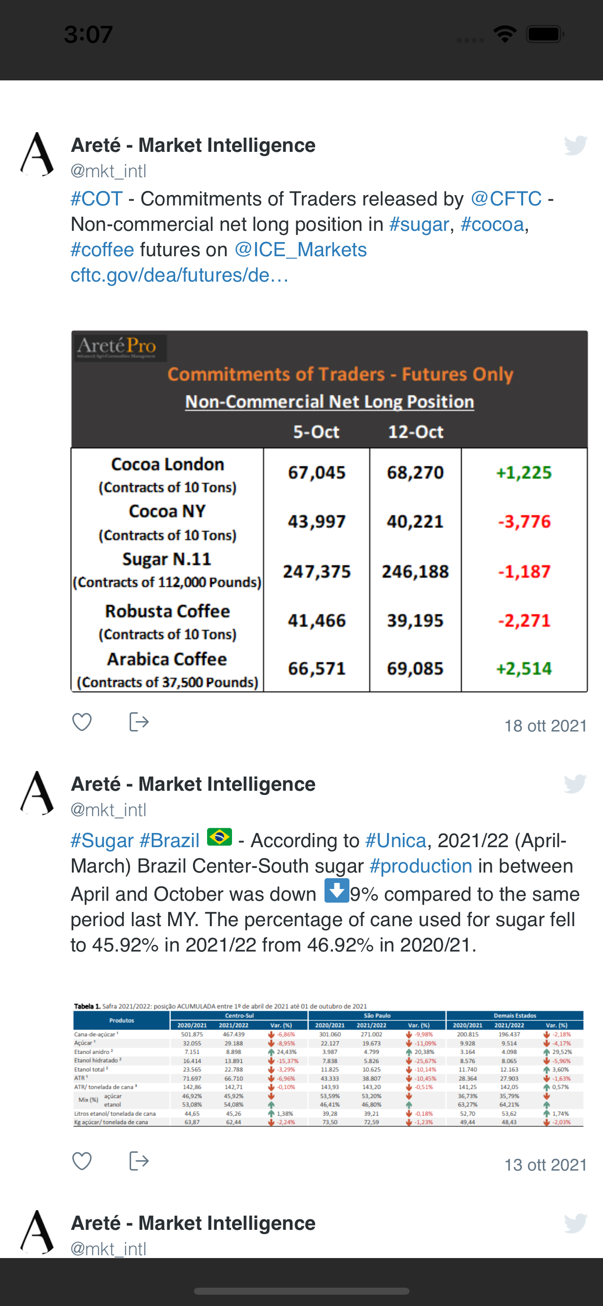The width and height of the screenshot is (603, 1306).
Task: Tap Twitter bird icon on second tweet
Action: click(x=576, y=784)
